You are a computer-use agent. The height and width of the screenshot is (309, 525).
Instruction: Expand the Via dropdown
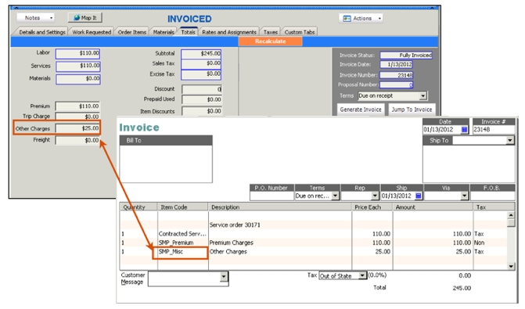click(464, 196)
